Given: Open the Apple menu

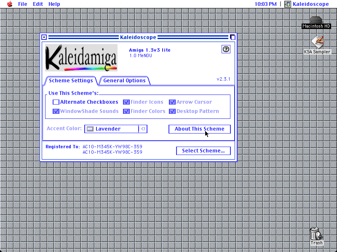Looking at the screenshot, I should coord(10,4).
